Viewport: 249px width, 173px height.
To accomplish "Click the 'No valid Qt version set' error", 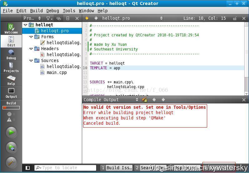I will click(x=145, y=107).
